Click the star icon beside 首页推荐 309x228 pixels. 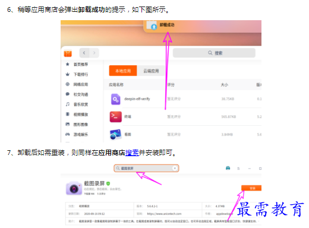[x=68, y=64]
